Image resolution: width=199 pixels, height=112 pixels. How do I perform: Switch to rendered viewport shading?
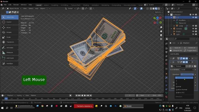pyautogui.click(x=159, y=8)
